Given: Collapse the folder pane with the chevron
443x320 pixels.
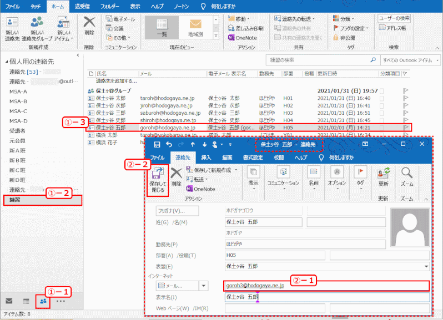Looking at the screenshot, I should point(78,55).
